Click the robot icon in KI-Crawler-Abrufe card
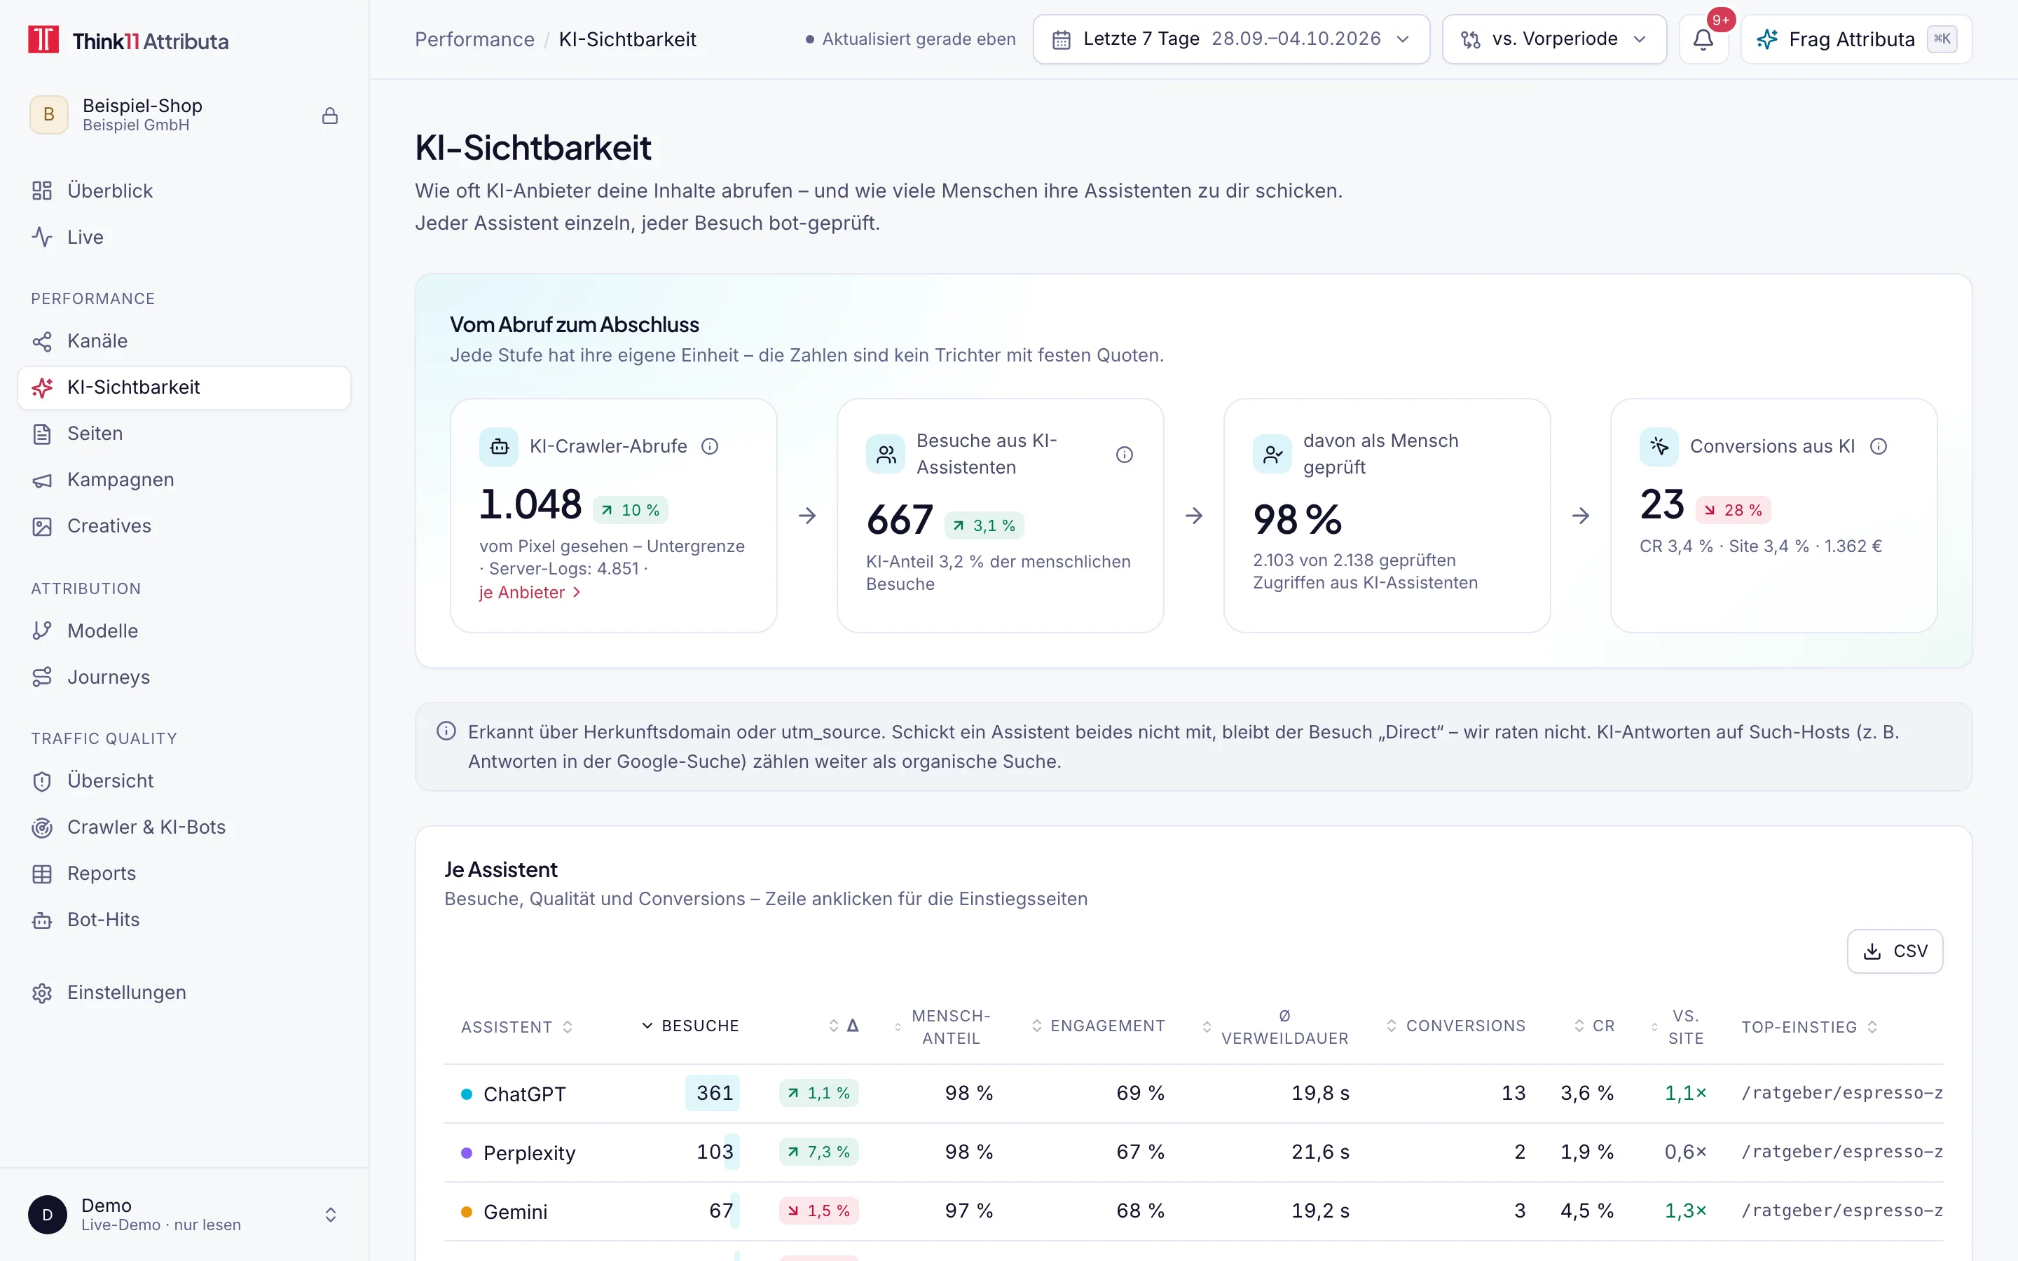The image size is (2018, 1261). coord(499,446)
